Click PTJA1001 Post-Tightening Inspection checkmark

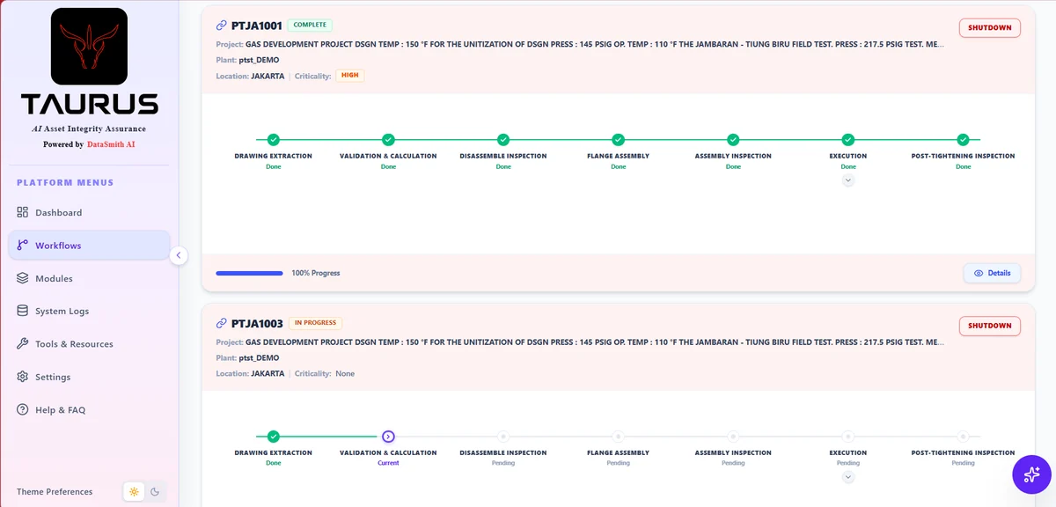pyautogui.click(x=963, y=139)
